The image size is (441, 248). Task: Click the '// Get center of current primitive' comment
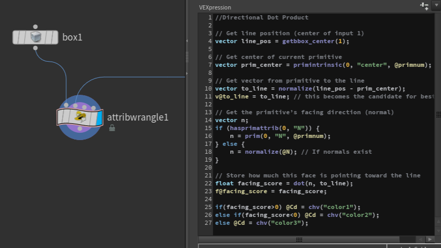pos(278,57)
